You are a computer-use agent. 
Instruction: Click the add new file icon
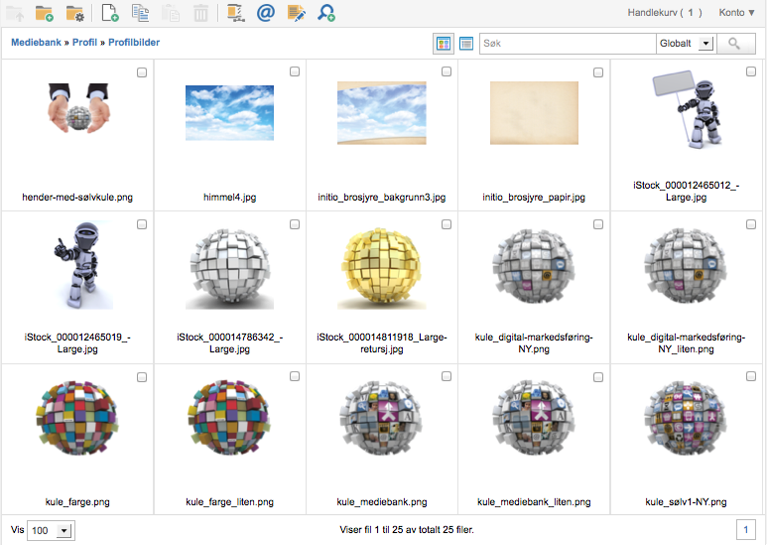pos(110,13)
